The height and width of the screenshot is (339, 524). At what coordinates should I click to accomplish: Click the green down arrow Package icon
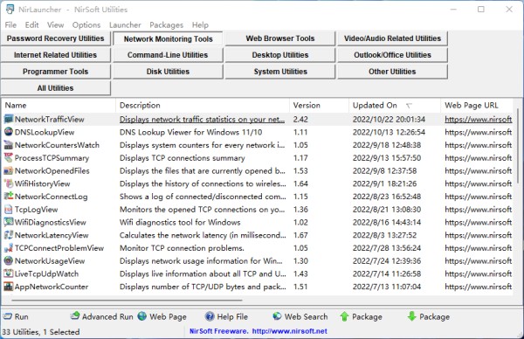[x=411, y=316]
